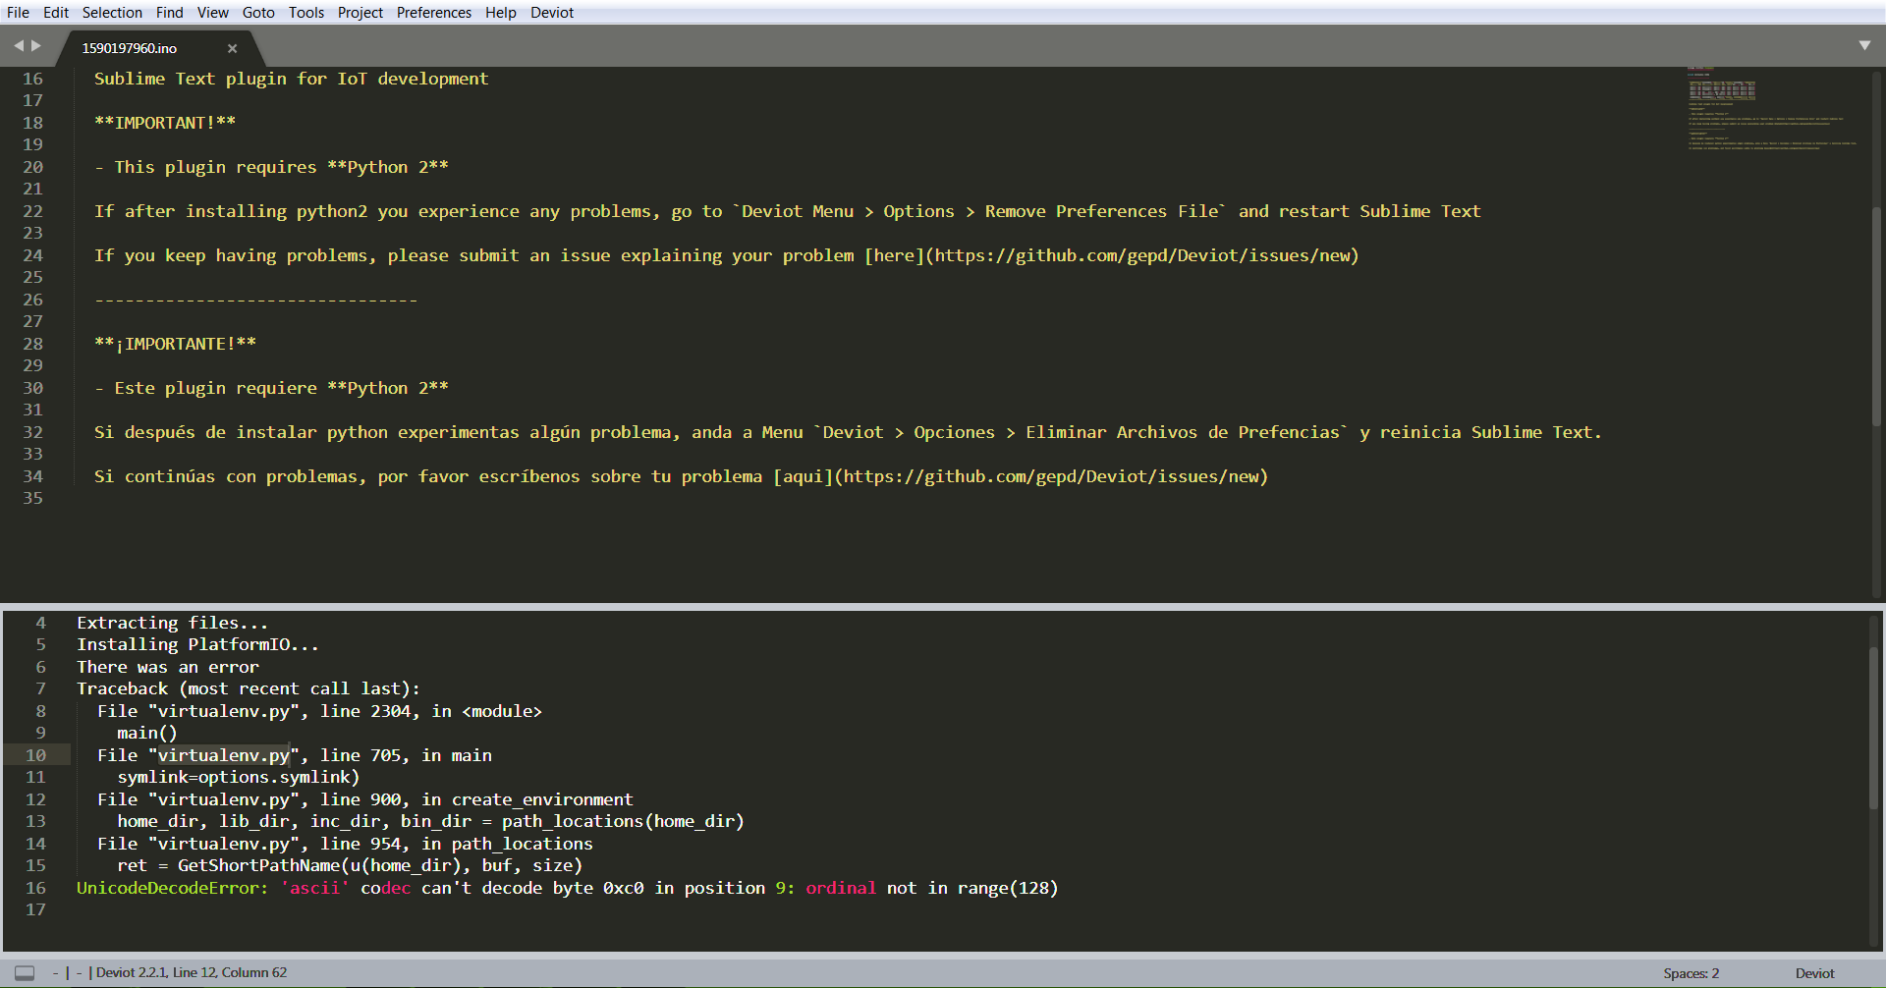Click line number 18 in editor gutter
Screen dimensions: 1886x988
coord(33,123)
